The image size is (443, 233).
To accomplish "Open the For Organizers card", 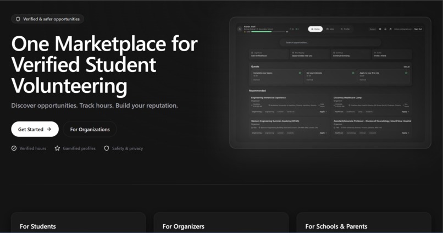I will 221,223.
